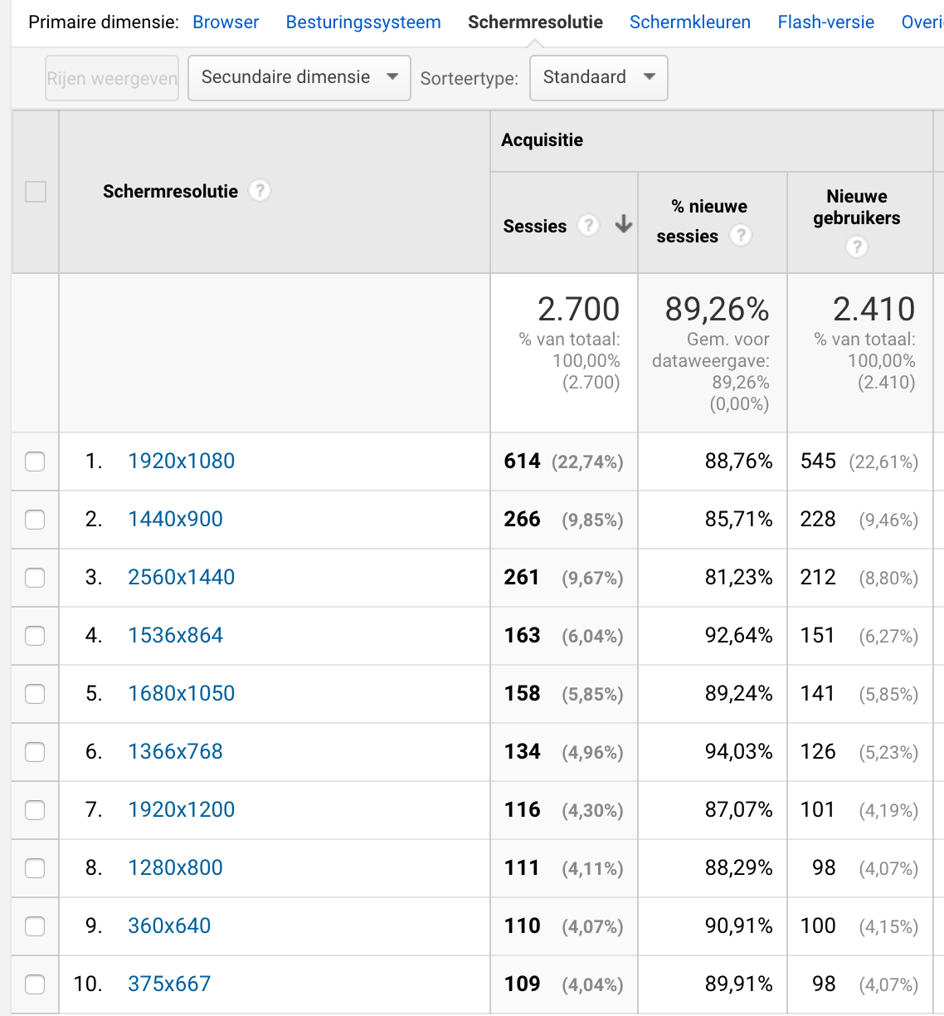The image size is (944, 1016).
Task: Tick the select-all checkbox in table header
Action: [36, 192]
